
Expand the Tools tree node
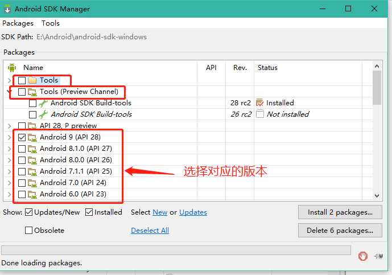(10, 80)
